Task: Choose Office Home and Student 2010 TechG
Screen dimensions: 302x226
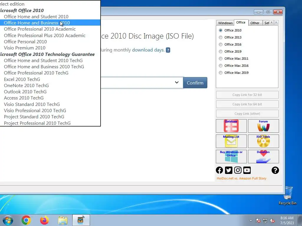Action: 50,60
